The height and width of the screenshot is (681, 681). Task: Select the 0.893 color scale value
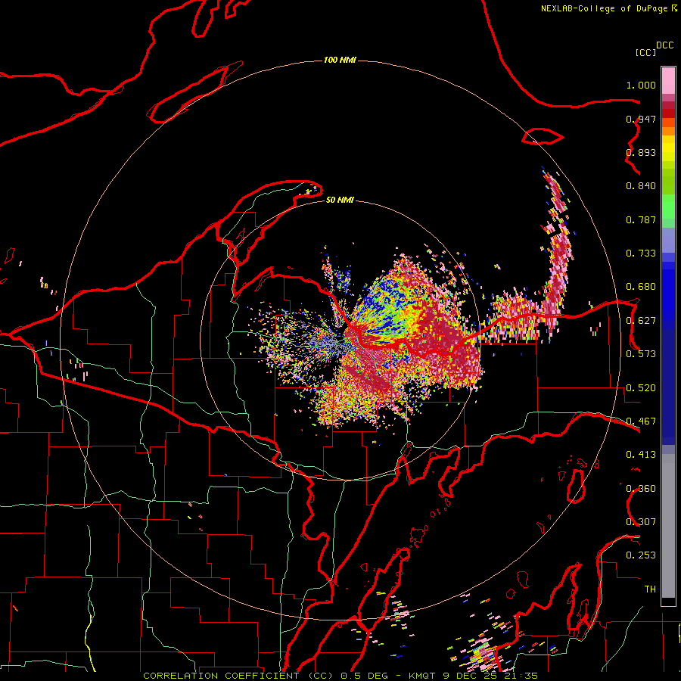[x=641, y=152]
